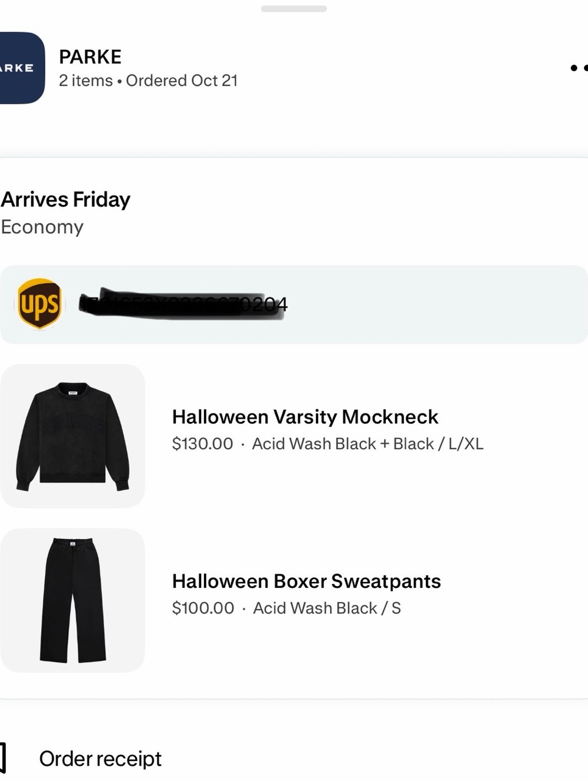Tap Acid Wash Black / S variant text
Image resolution: width=588 pixels, height=783 pixels.
[x=327, y=608]
